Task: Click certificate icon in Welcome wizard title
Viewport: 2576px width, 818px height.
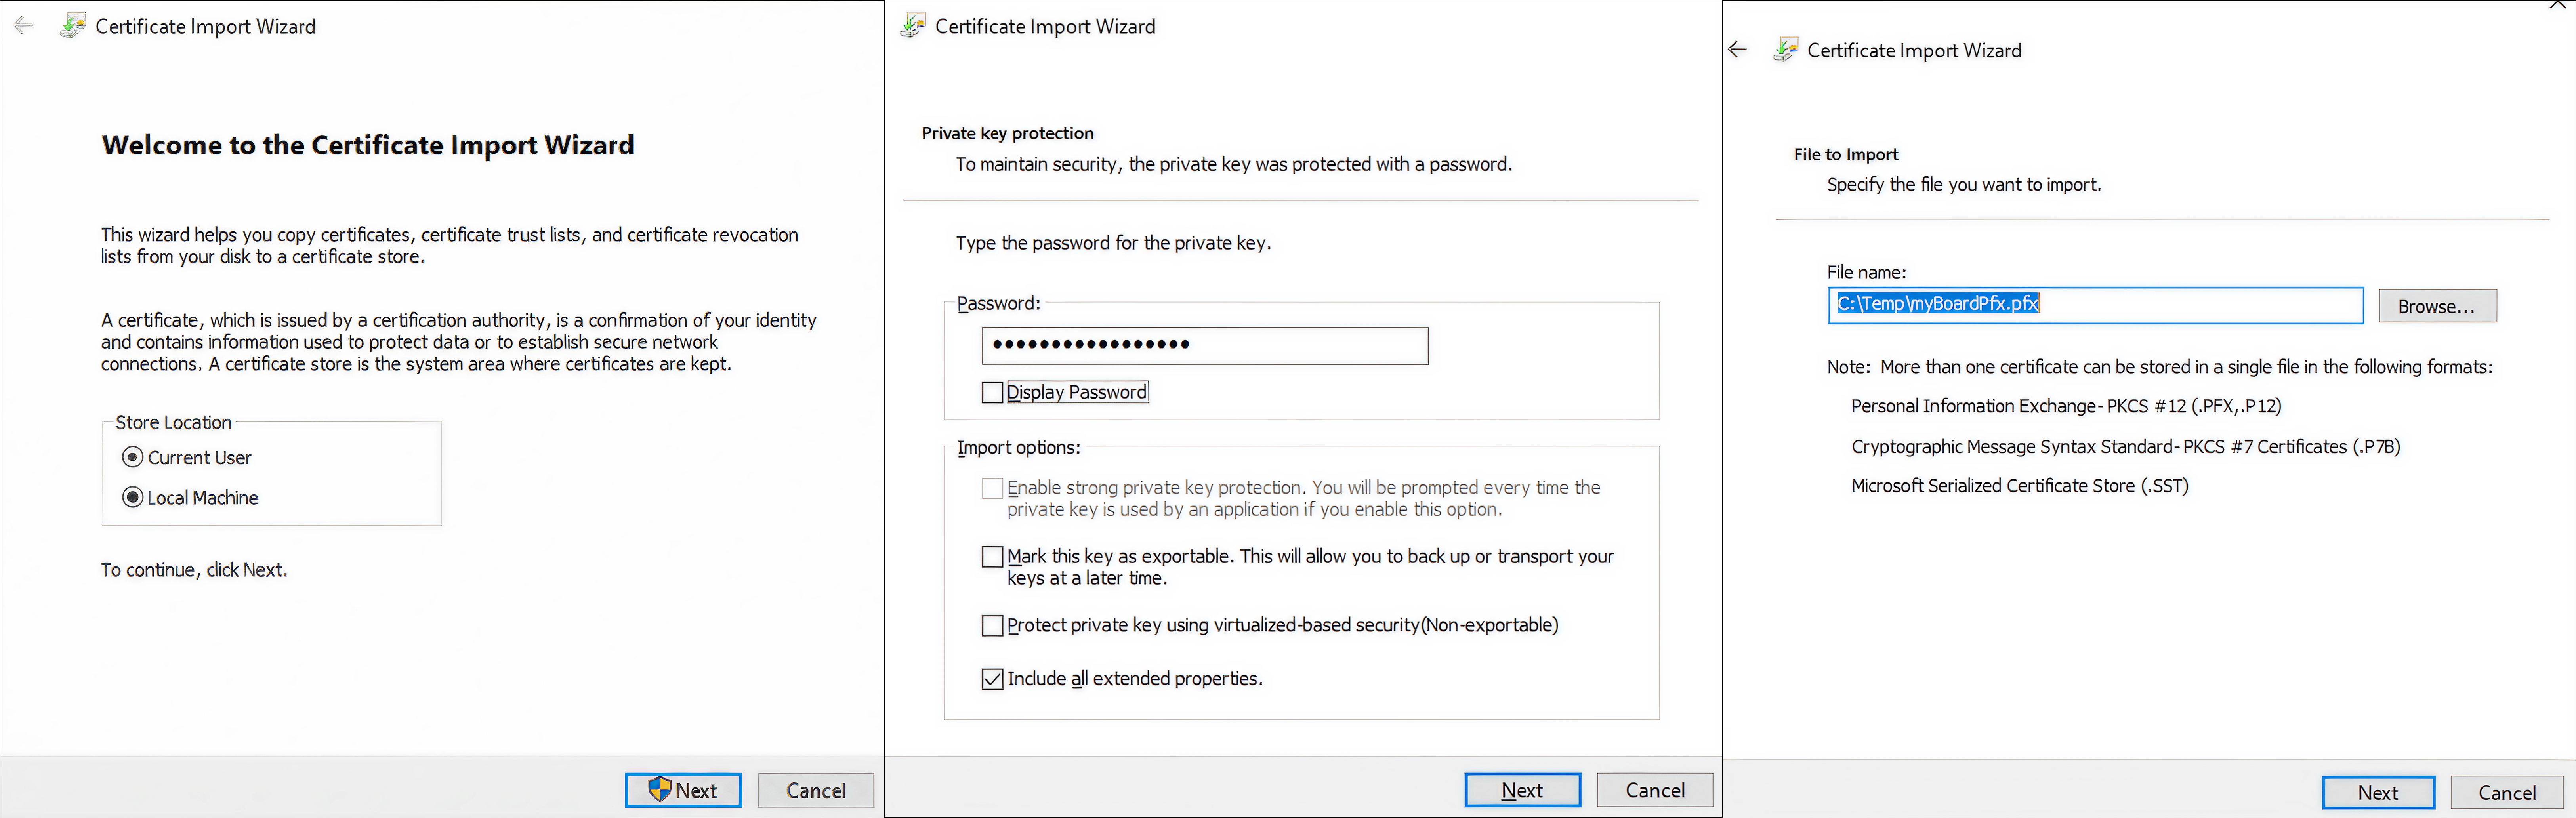Action: pos(73,26)
